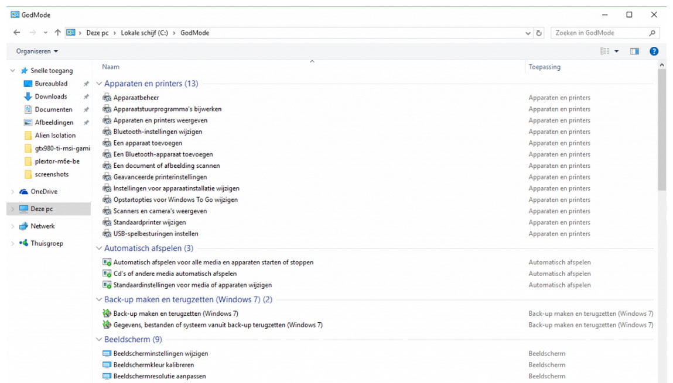673x383 pixels.
Task: Open Bluetooth-instellingen wijzigen
Action: (x=158, y=132)
